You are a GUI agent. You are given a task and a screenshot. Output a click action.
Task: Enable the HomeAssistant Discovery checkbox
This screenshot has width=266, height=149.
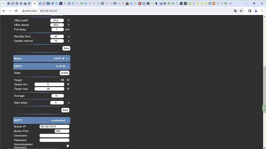68,146
